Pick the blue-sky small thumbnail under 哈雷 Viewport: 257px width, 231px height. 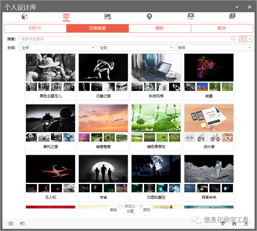[202, 87]
